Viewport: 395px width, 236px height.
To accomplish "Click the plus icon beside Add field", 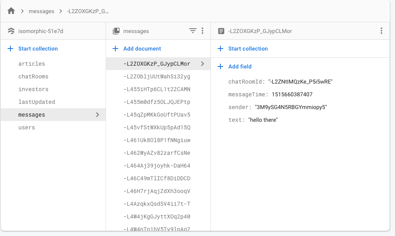I will click(x=220, y=66).
